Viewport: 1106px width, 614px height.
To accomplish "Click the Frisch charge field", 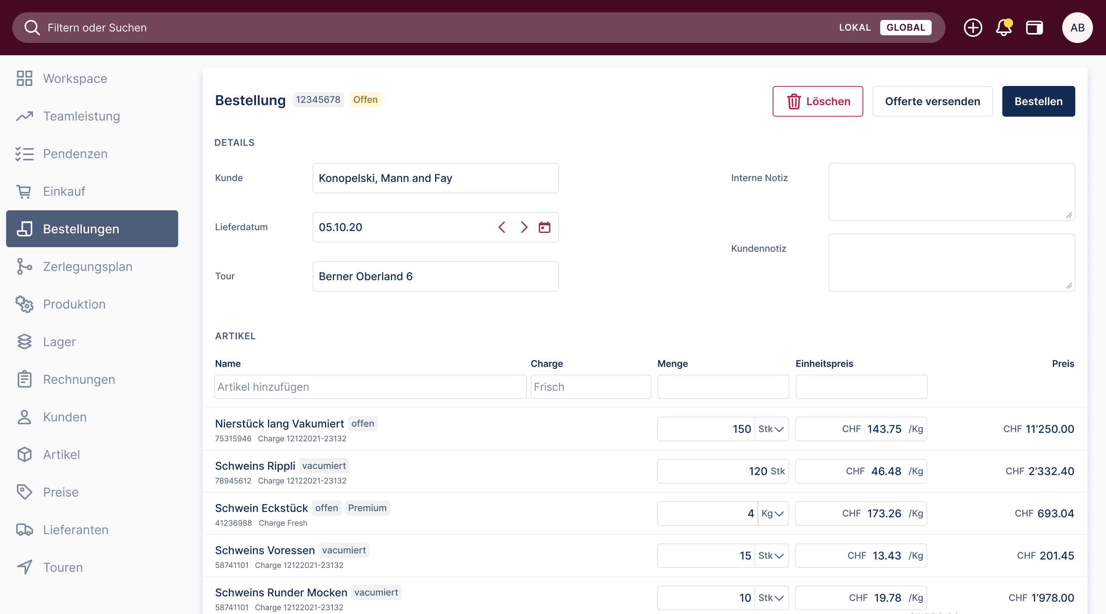I will [590, 386].
